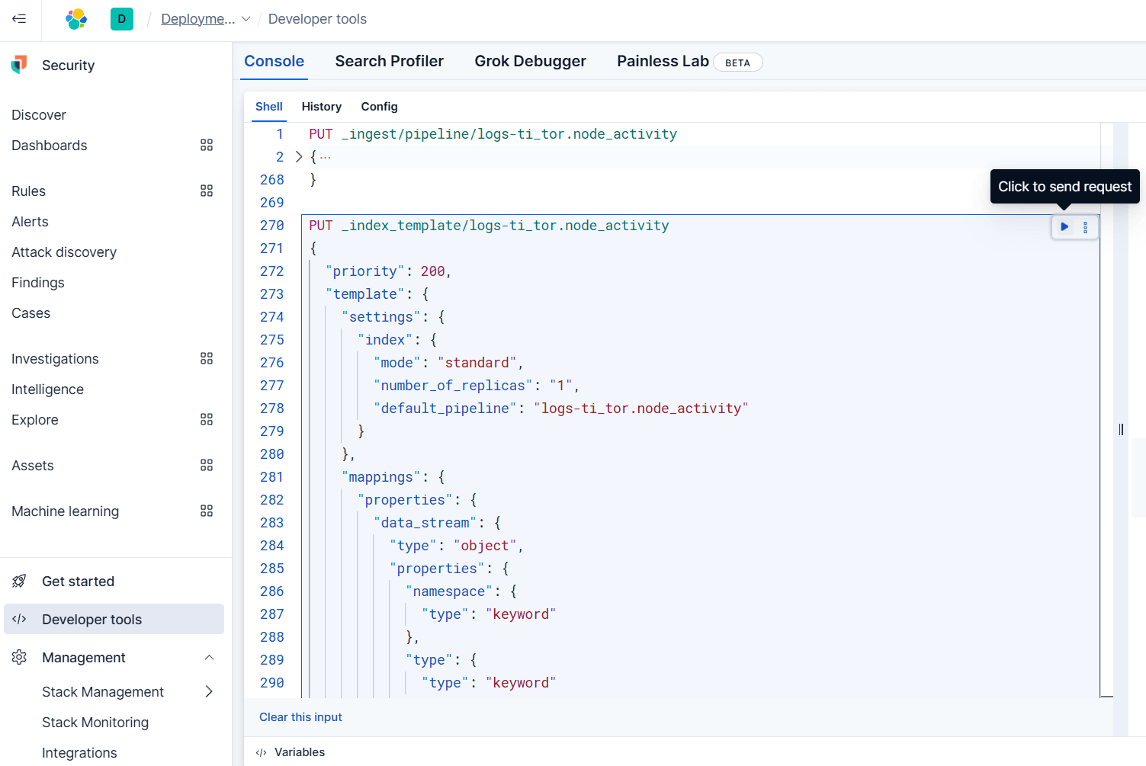Open the Variables panel button
The width and height of the screenshot is (1146, 766).
pos(291,752)
